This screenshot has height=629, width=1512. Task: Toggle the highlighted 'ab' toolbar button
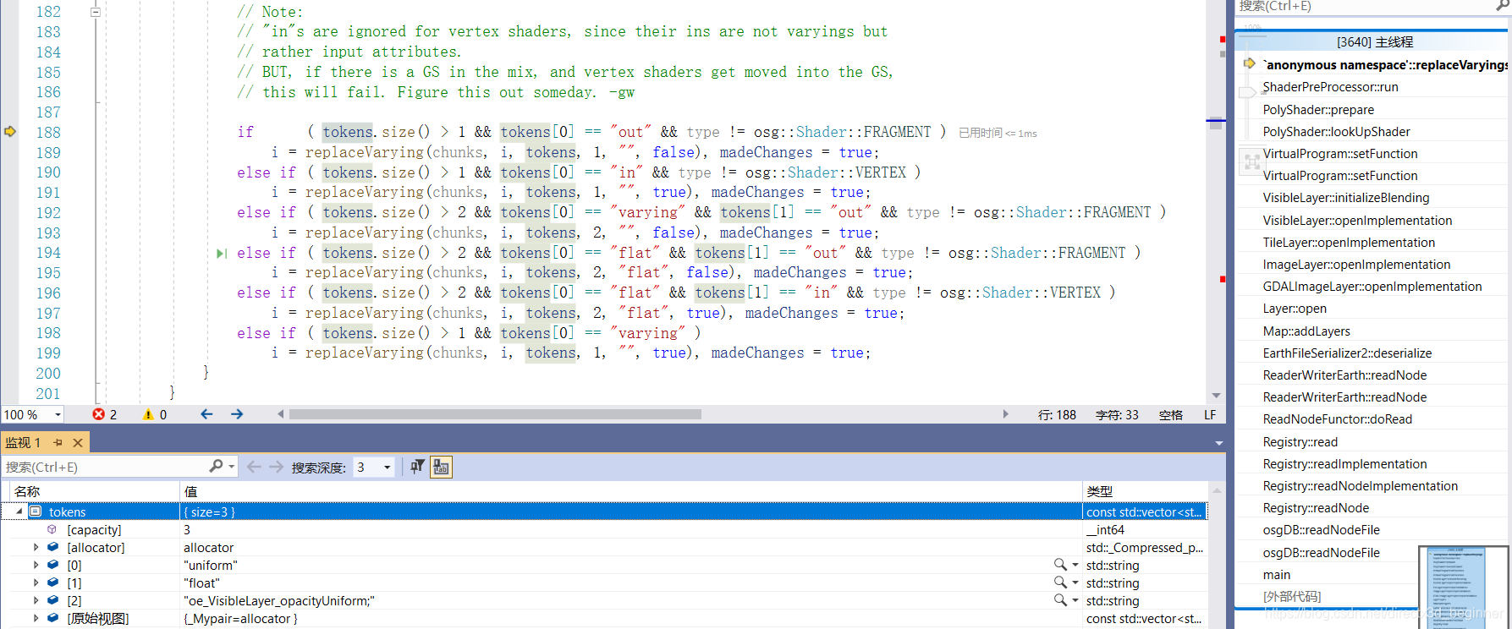441,467
